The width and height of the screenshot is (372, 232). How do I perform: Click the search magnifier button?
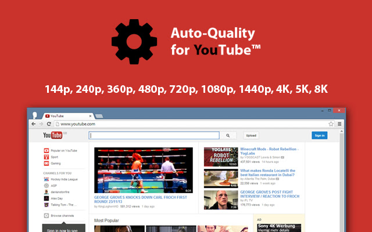[228, 136]
